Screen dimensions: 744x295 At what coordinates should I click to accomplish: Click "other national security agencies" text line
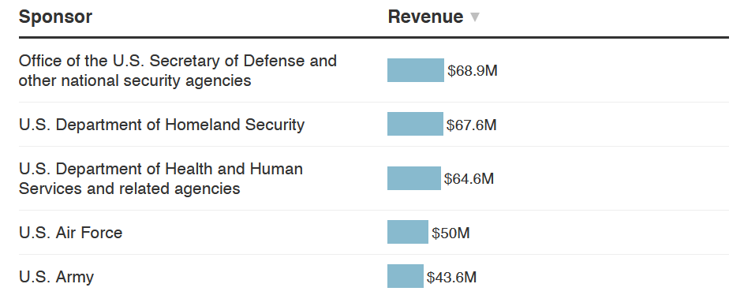135,80
